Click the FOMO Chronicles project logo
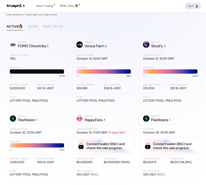Viewport: 206px width, 185px height. click(x=13, y=44)
